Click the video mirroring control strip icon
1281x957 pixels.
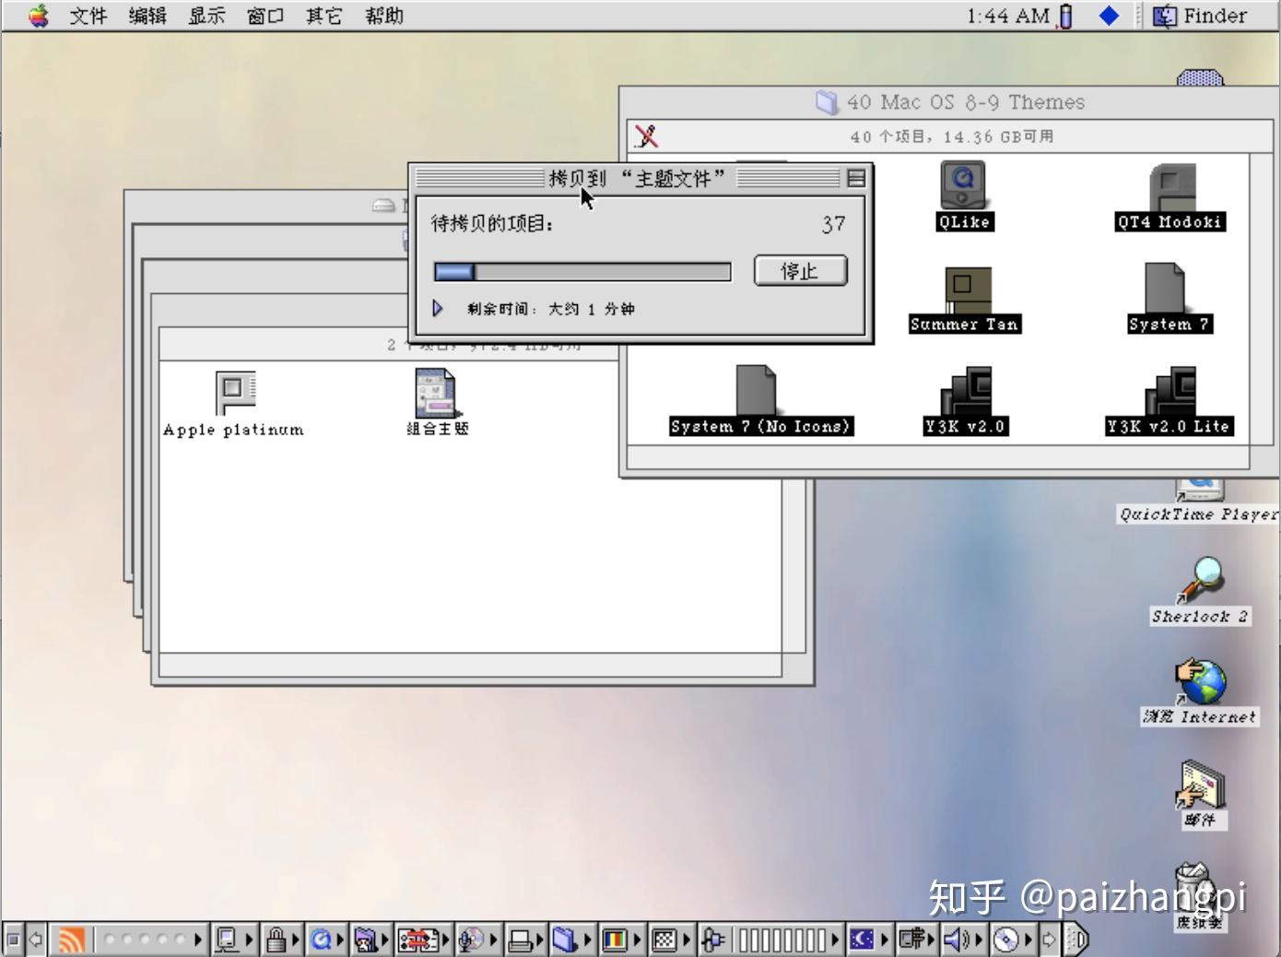pyautogui.click(x=911, y=939)
